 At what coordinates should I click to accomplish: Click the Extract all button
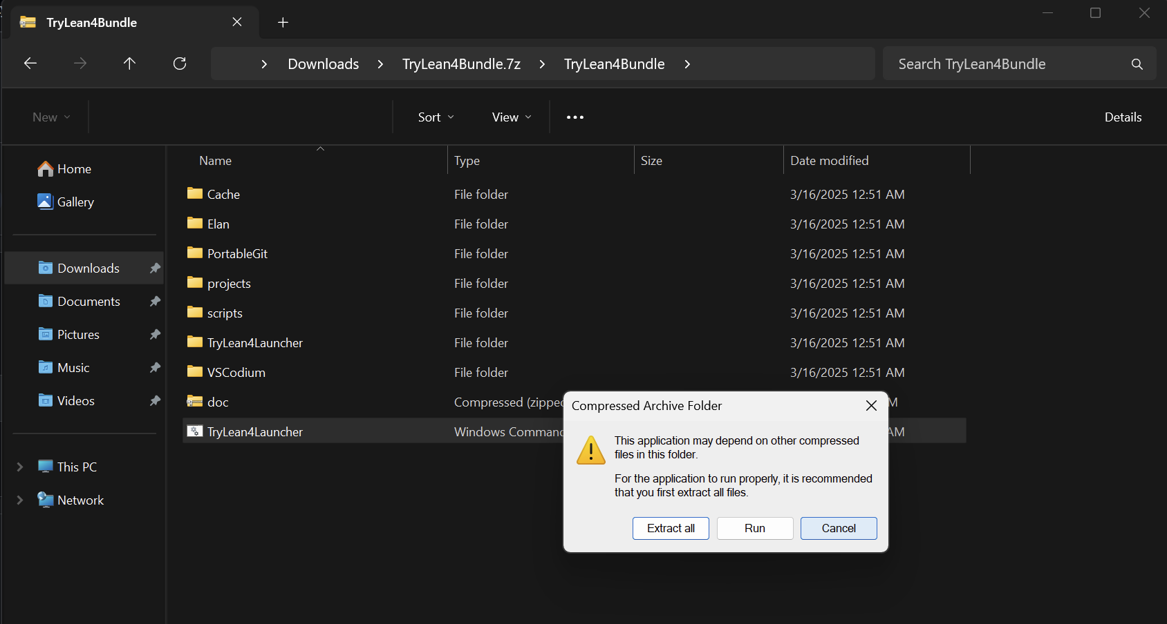tap(671, 528)
